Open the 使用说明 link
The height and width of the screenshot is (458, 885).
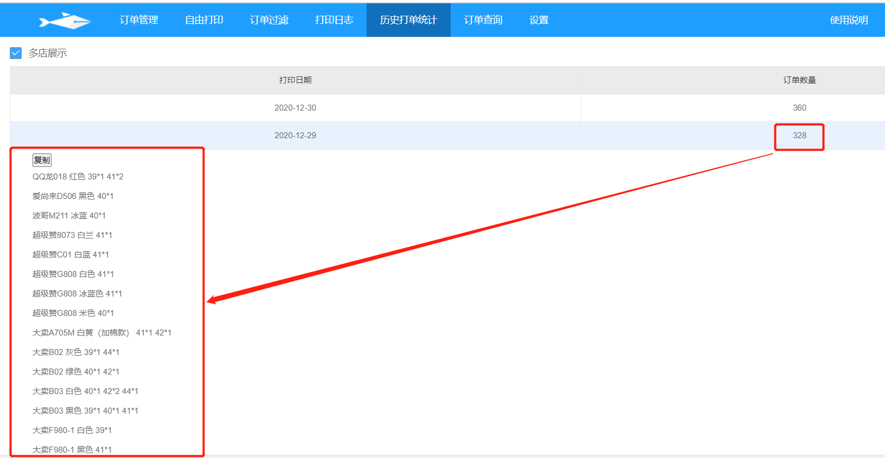tap(849, 20)
